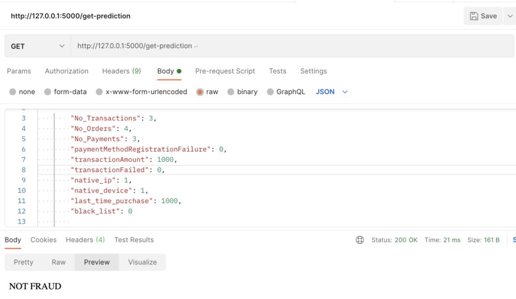
Task: Open the Tests tab
Action: point(277,71)
